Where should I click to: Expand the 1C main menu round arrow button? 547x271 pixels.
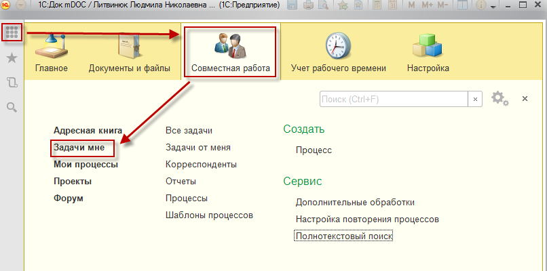[x=20, y=6]
